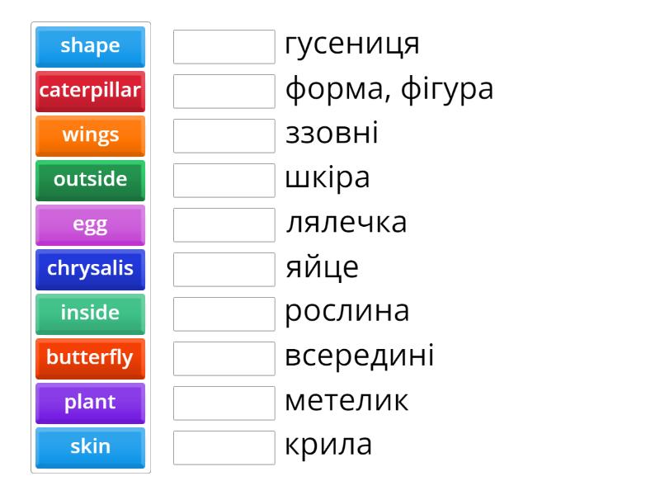Choose the dark blue 'chrysalis' tile
Viewport: 660px width, 495px height.
tap(91, 269)
